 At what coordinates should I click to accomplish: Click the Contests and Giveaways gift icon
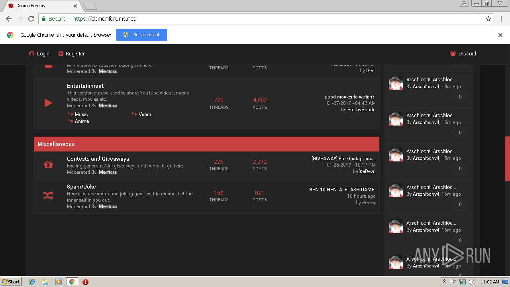point(48,164)
